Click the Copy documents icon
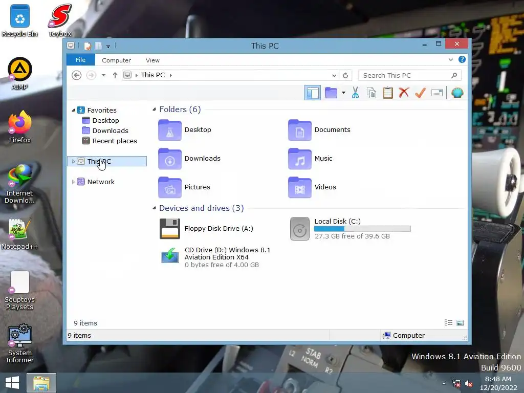The height and width of the screenshot is (393, 524). 372,93
